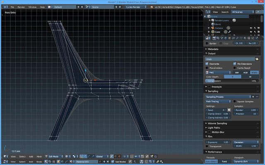Open the Sampling Presets dropdown
The width and height of the screenshot is (265, 165).
(x=228, y=97)
